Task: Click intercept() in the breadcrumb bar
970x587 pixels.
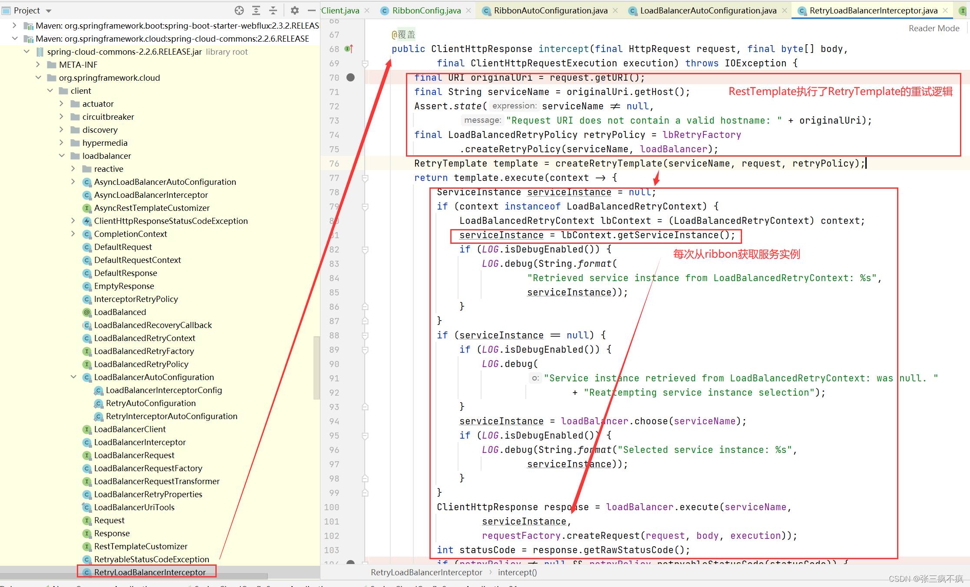Action: 517,572
